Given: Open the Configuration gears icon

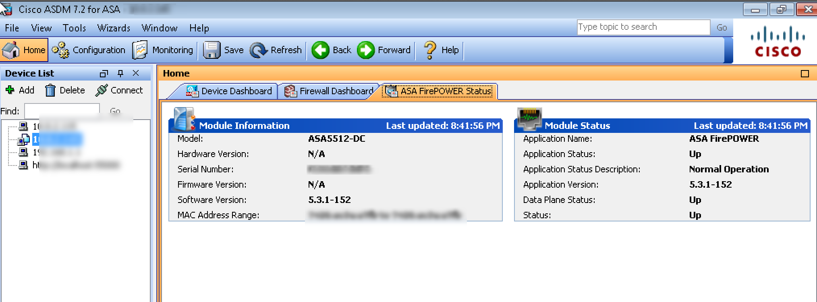Looking at the screenshot, I should coord(60,50).
